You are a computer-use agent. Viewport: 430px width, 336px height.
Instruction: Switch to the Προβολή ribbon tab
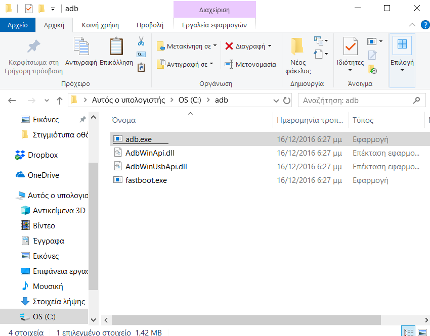pyautogui.click(x=150, y=25)
